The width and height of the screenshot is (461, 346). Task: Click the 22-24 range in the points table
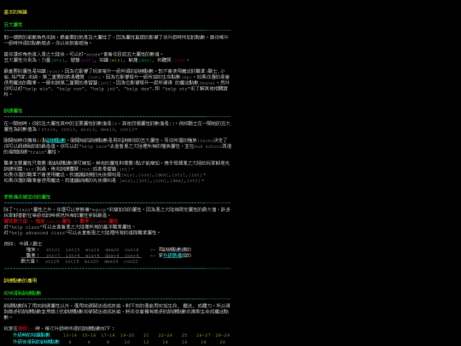[x=166, y=335]
